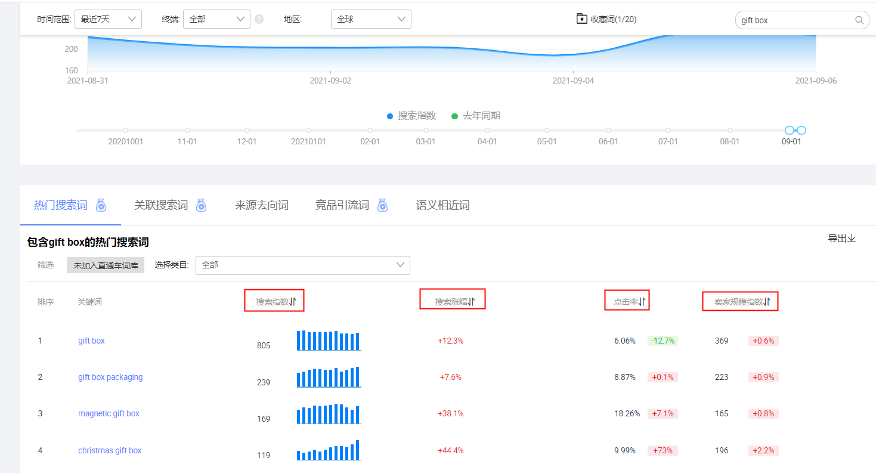
Task: Click the favorites folder star icon
Action: point(581,19)
